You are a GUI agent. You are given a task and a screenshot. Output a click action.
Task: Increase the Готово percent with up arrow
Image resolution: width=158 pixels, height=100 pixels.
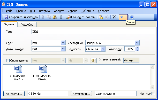[138, 48]
